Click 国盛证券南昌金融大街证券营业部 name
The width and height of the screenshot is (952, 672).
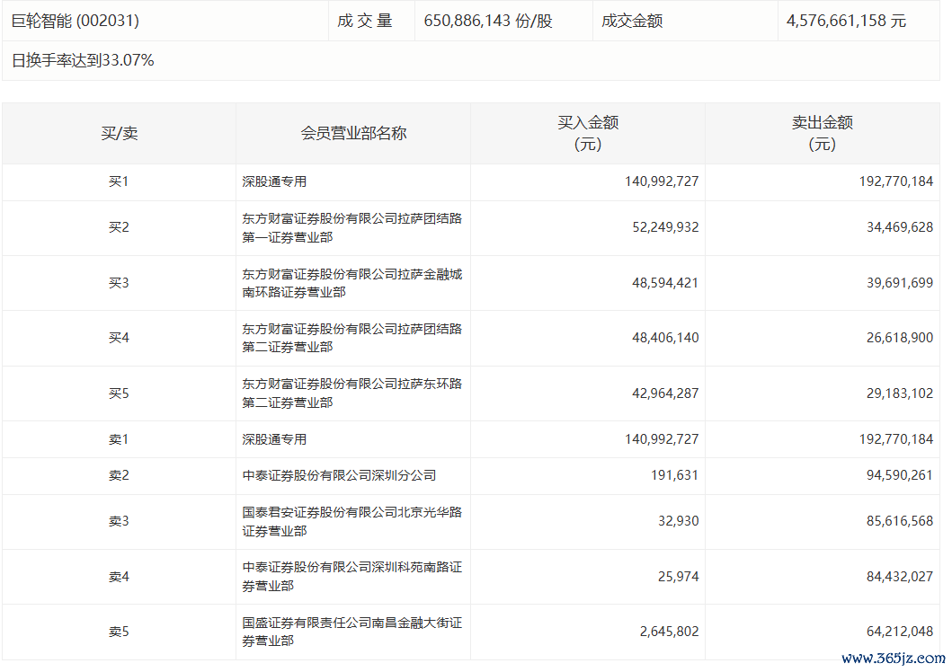[351, 632]
